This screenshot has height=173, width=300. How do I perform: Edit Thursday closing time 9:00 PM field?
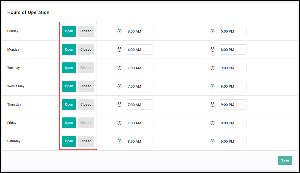233,104
